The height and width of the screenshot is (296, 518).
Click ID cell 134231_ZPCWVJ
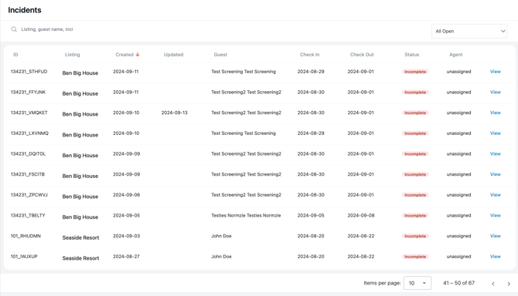point(29,195)
